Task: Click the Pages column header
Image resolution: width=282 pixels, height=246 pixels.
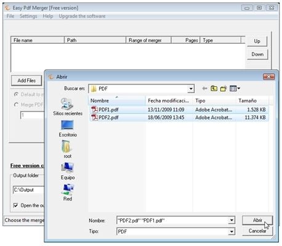Action: click(185, 40)
